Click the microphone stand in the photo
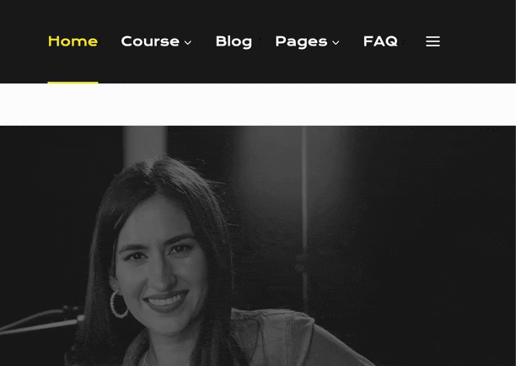The height and width of the screenshot is (366, 516). [x=40, y=320]
